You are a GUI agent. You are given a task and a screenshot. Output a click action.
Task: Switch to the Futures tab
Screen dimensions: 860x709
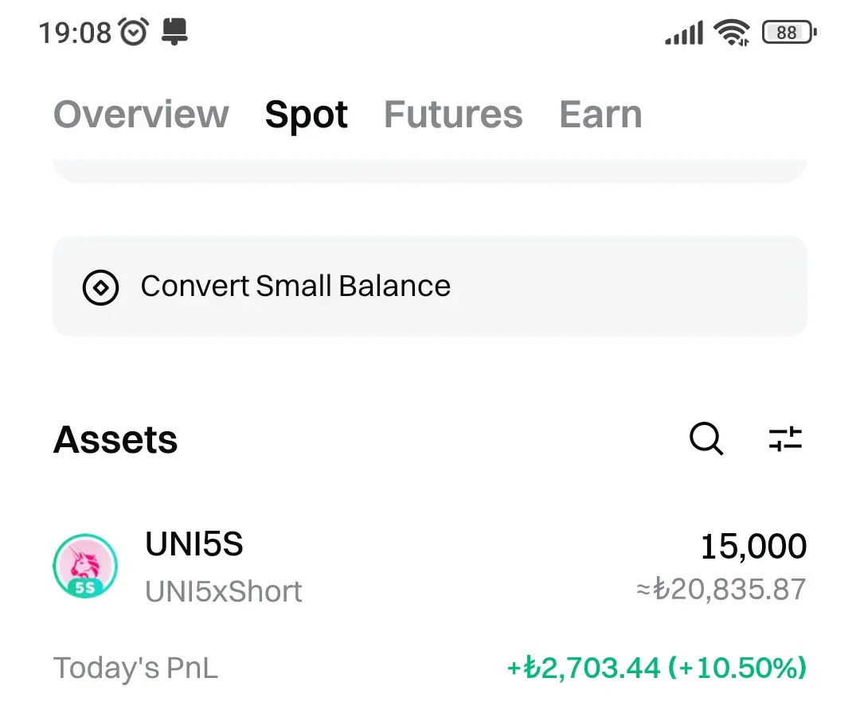[x=453, y=115]
